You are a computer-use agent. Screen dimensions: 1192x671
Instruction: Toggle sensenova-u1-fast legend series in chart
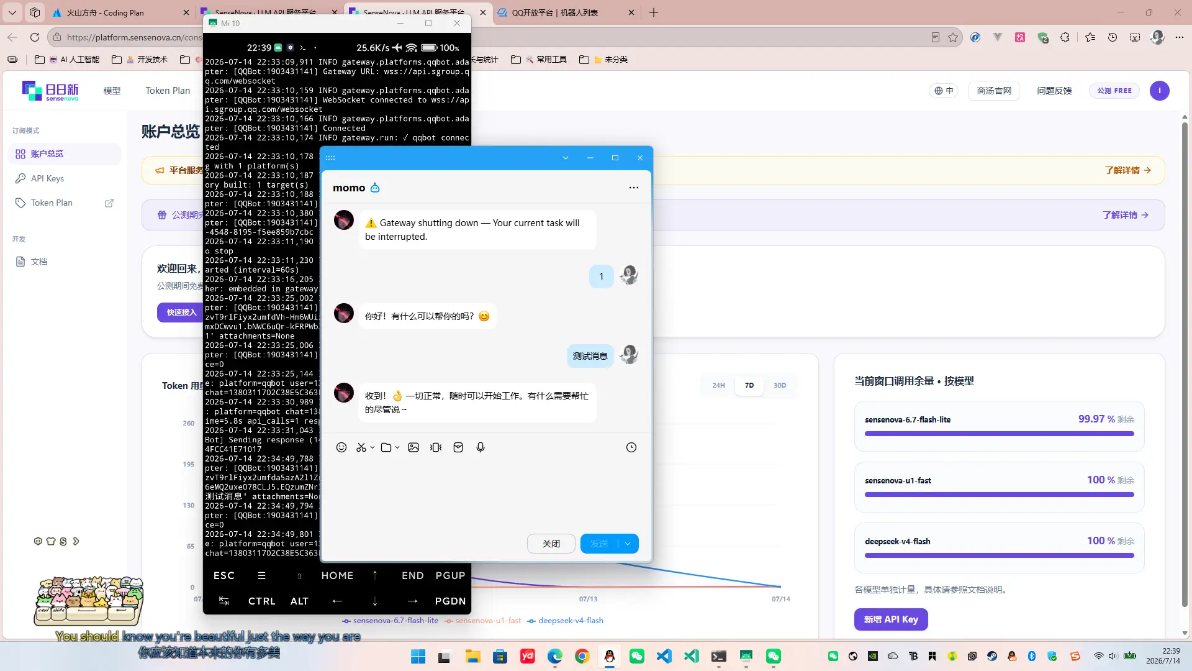[x=482, y=621]
